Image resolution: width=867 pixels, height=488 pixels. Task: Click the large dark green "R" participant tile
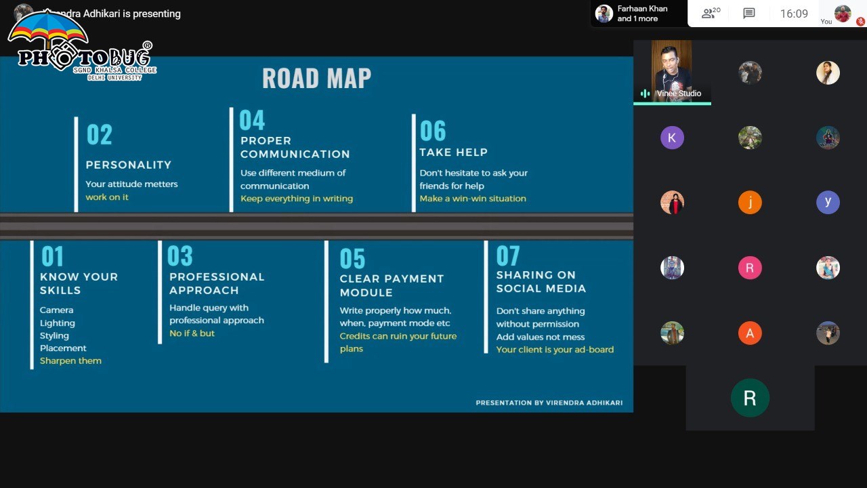click(x=750, y=398)
